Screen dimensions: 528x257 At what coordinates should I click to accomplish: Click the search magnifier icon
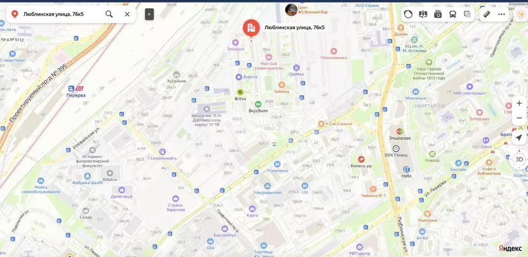pyautogui.click(x=109, y=14)
